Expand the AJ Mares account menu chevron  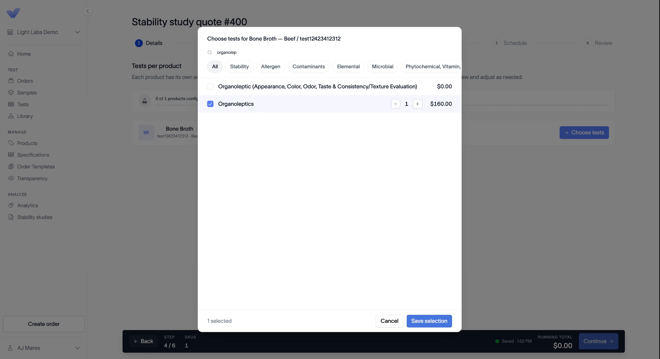click(x=77, y=348)
